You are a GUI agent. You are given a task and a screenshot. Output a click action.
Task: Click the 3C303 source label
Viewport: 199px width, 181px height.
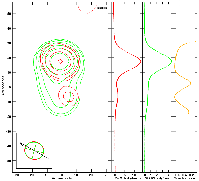(x=102, y=8)
